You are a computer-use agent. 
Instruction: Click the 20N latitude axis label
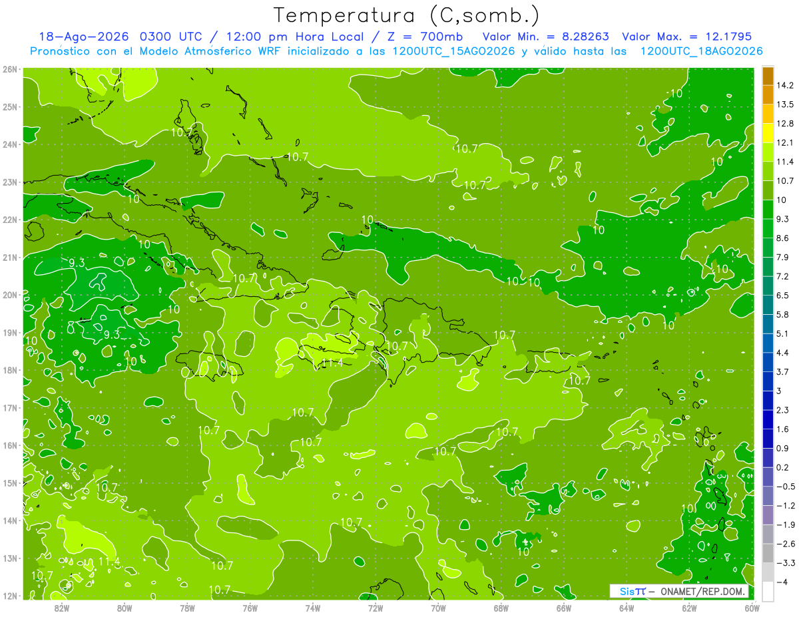pos(10,295)
